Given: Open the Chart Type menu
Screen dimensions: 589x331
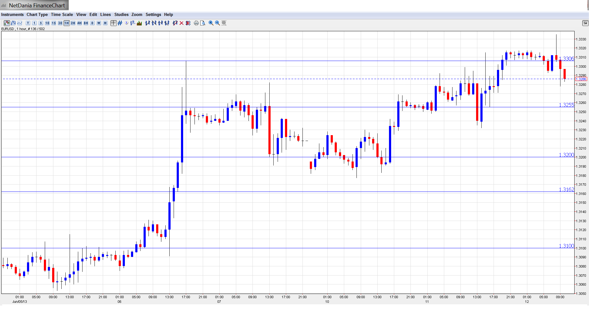Looking at the screenshot, I should [x=37, y=14].
